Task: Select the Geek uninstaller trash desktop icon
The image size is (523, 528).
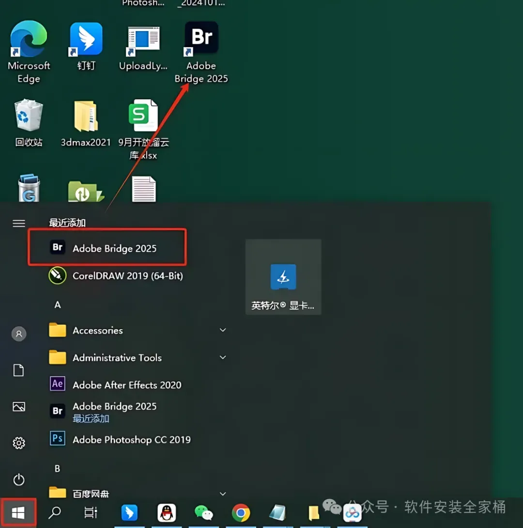Action: pyautogui.click(x=29, y=188)
